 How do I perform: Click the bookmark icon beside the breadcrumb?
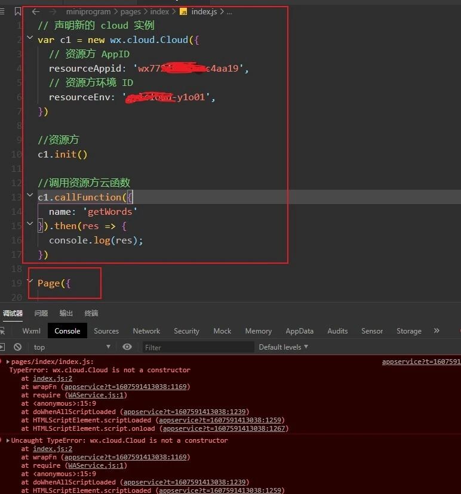[18, 12]
